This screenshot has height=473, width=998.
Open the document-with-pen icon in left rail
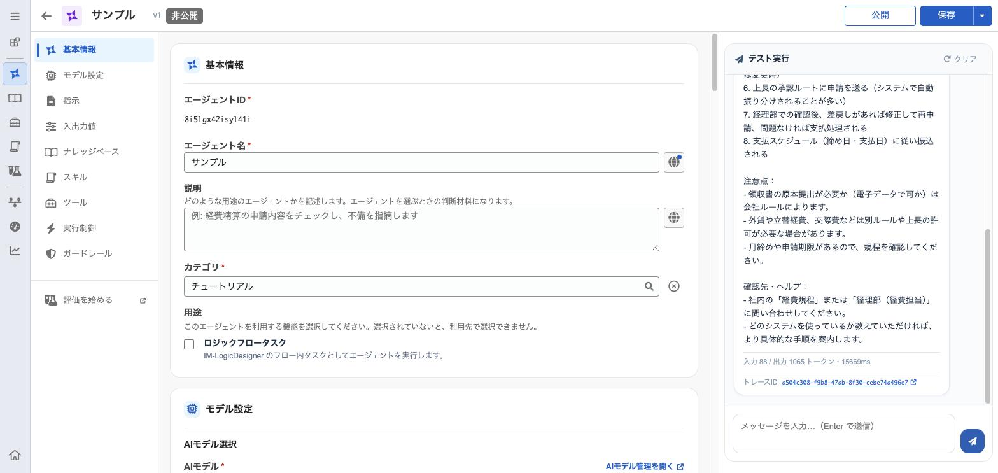[x=15, y=146]
